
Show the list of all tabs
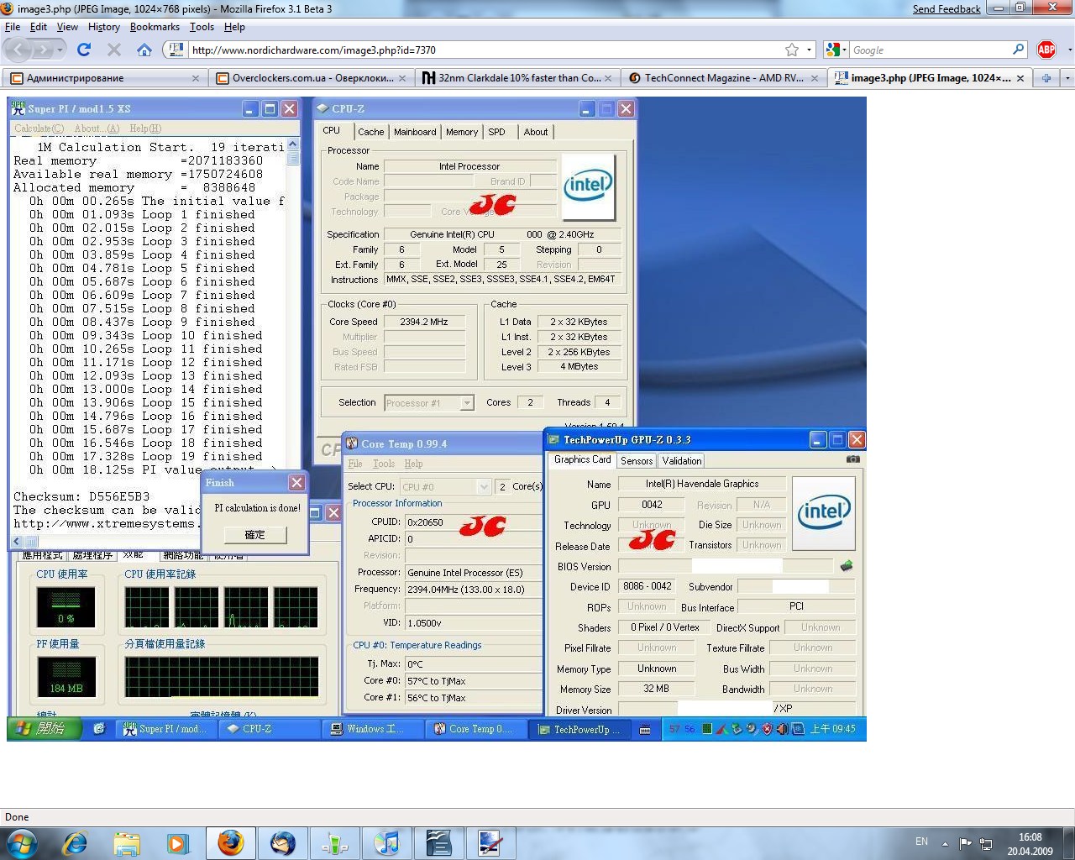(1067, 78)
